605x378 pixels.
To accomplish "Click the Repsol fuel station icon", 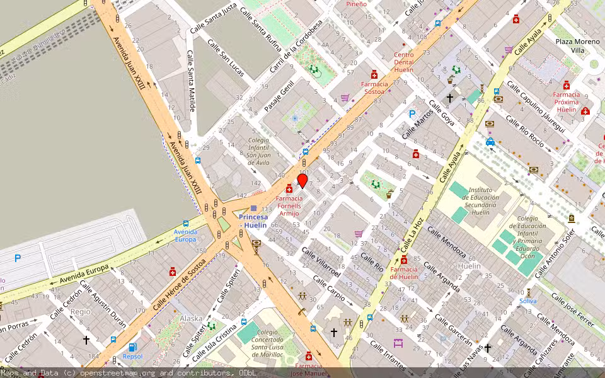I will 133,348.
